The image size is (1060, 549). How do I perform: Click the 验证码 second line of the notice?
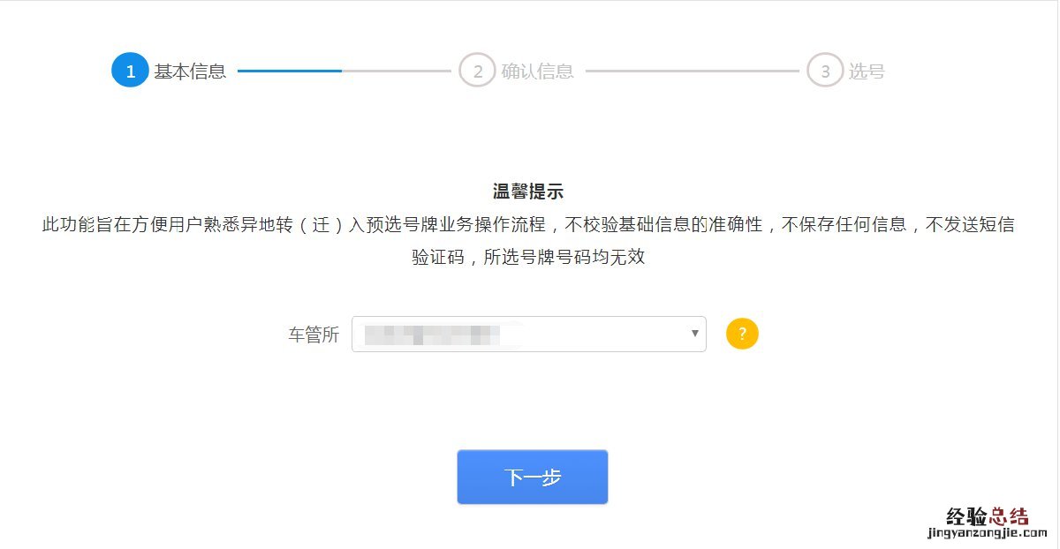528,259
